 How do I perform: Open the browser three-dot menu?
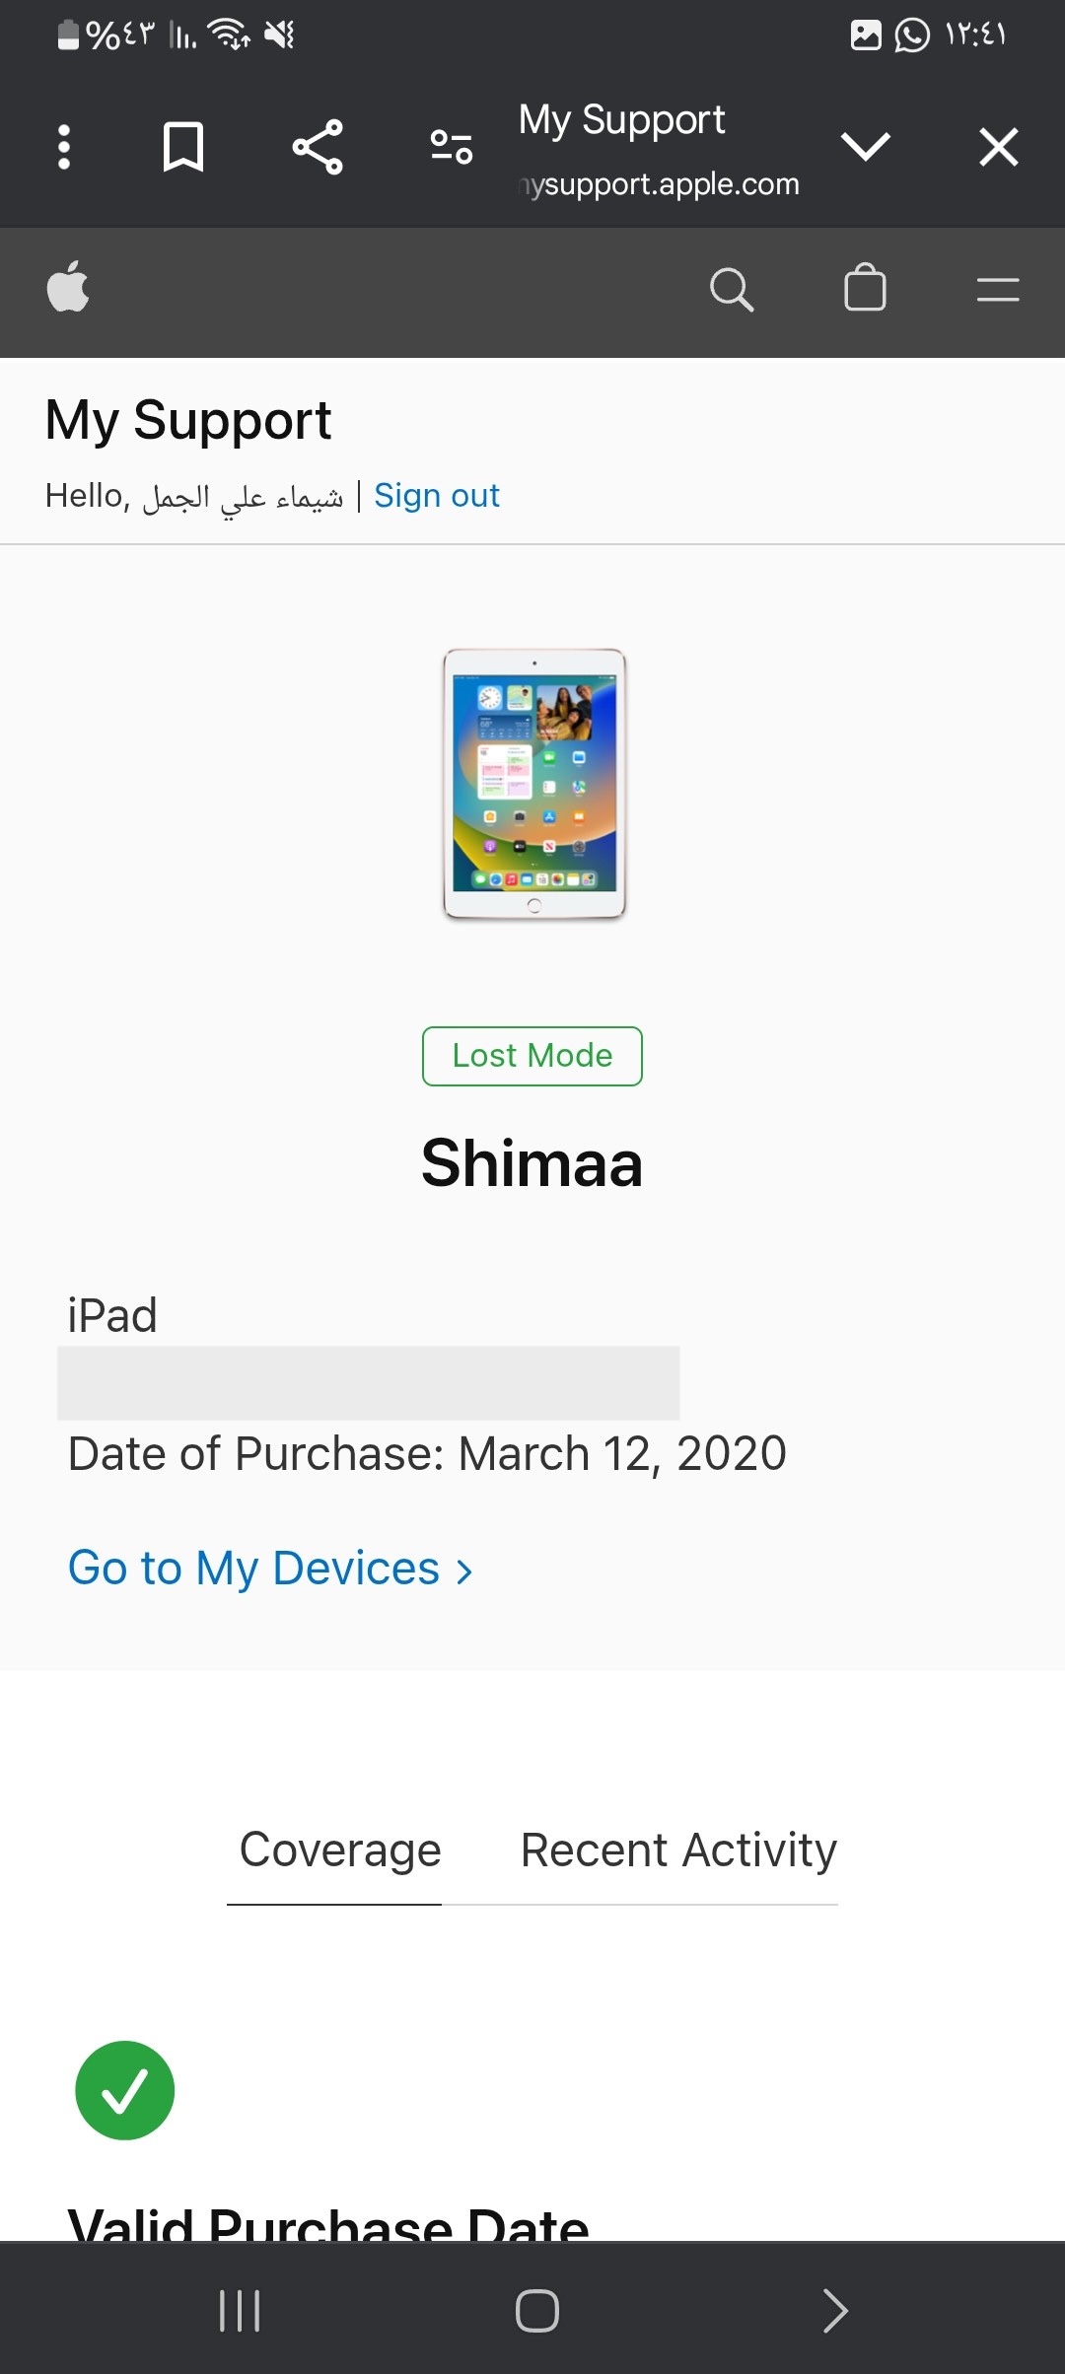click(64, 148)
